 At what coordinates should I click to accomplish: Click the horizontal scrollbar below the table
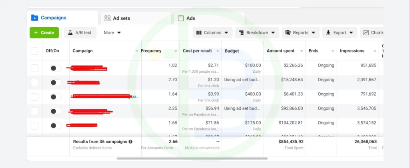192,158
